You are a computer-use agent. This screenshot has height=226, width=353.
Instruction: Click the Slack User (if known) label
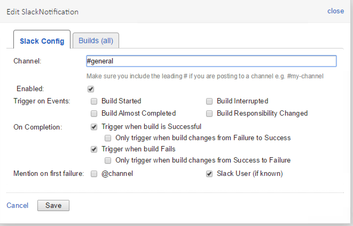coord(250,174)
